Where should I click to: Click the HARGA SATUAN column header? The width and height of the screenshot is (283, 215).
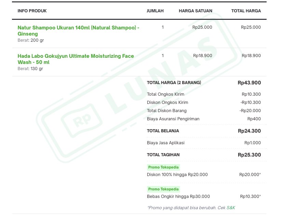tap(196, 11)
